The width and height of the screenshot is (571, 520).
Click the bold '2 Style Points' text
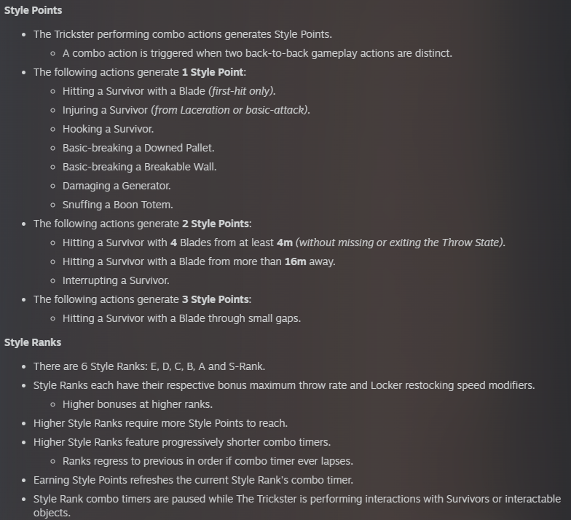click(x=216, y=224)
